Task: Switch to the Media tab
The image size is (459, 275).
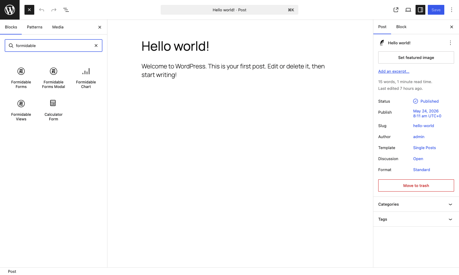Action: pos(58,27)
